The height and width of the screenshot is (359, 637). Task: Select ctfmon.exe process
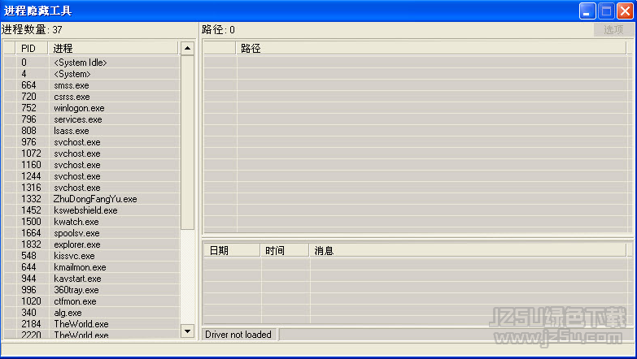click(x=91, y=301)
